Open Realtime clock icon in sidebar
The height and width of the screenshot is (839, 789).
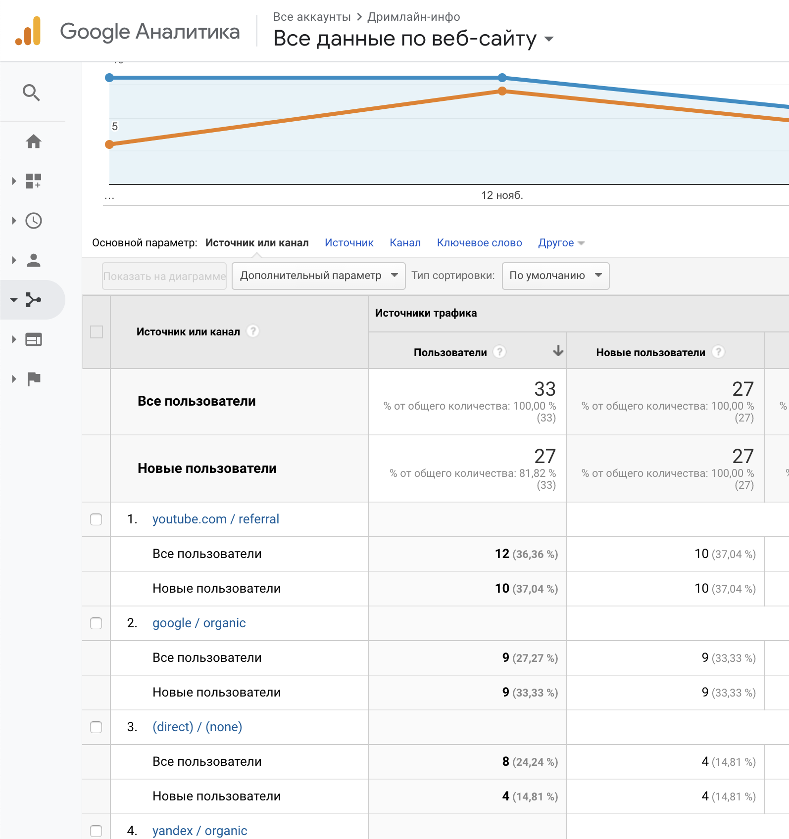pos(33,221)
